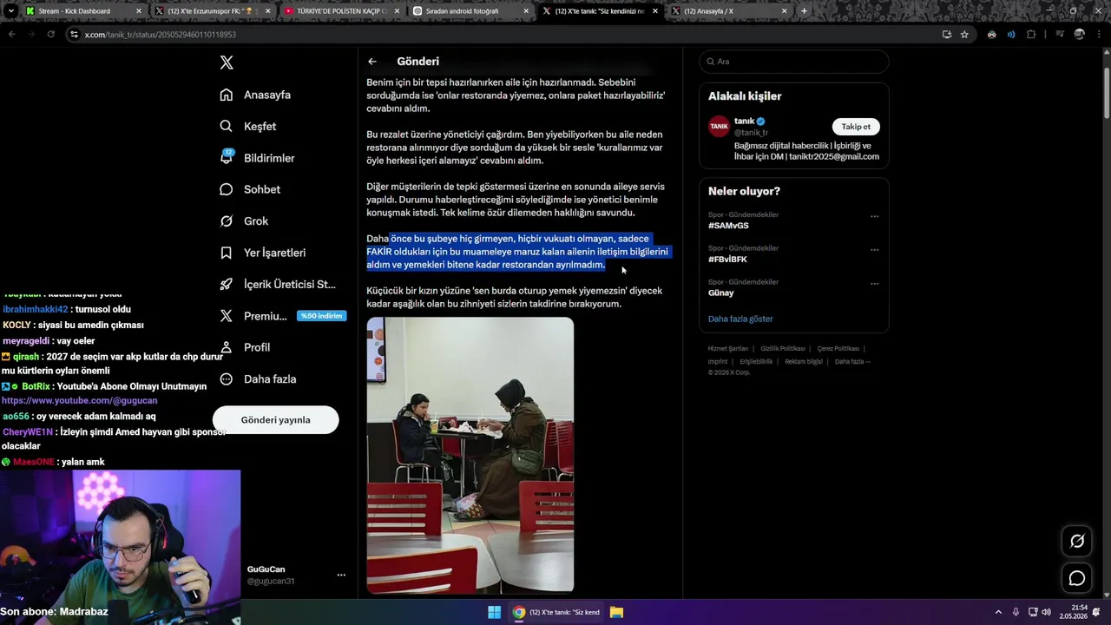Open the restaurant photo in the post

point(470,455)
